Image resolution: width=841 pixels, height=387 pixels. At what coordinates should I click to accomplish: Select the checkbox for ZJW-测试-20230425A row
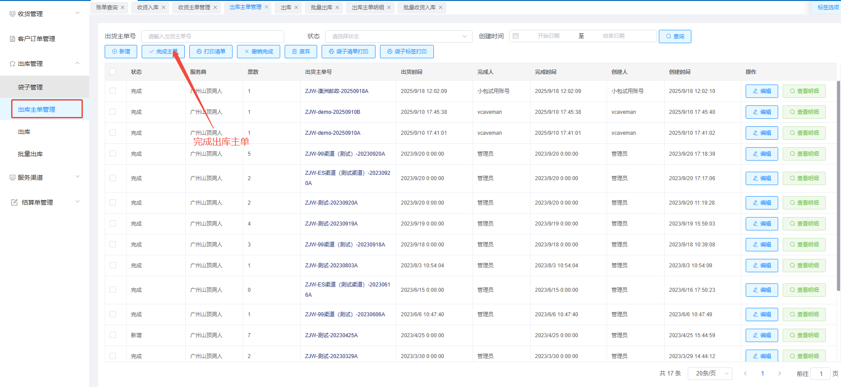[x=113, y=335]
